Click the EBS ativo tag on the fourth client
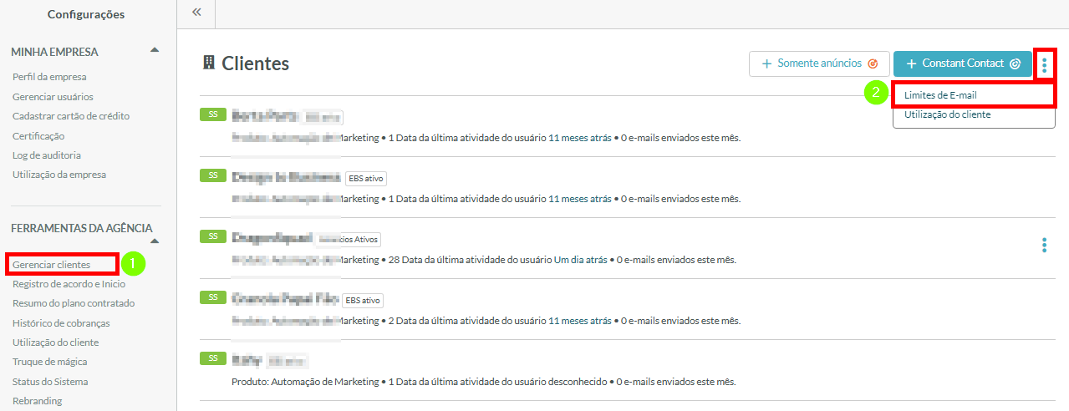The image size is (1069, 411). (x=363, y=301)
